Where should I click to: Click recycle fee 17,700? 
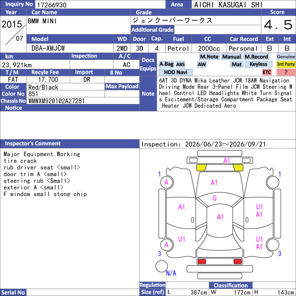pyautogui.click(x=48, y=80)
